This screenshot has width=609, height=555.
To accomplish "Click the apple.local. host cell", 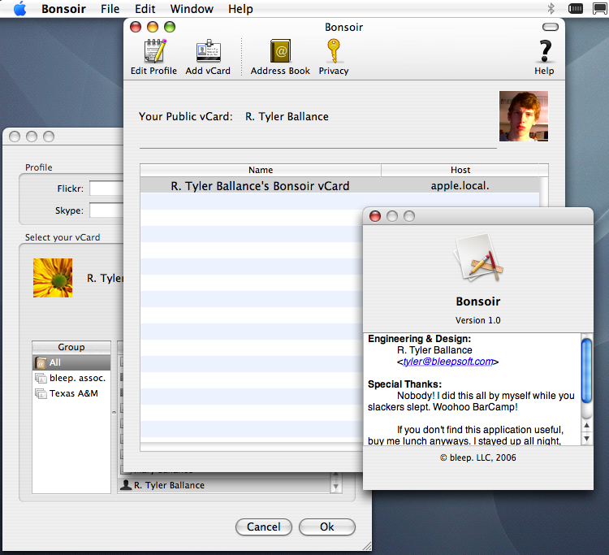I will point(460,186).
